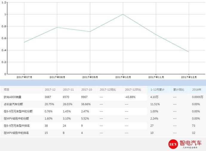
Task: Click the 智电汽车 brand name text
Action: click(x=191, y=143)
